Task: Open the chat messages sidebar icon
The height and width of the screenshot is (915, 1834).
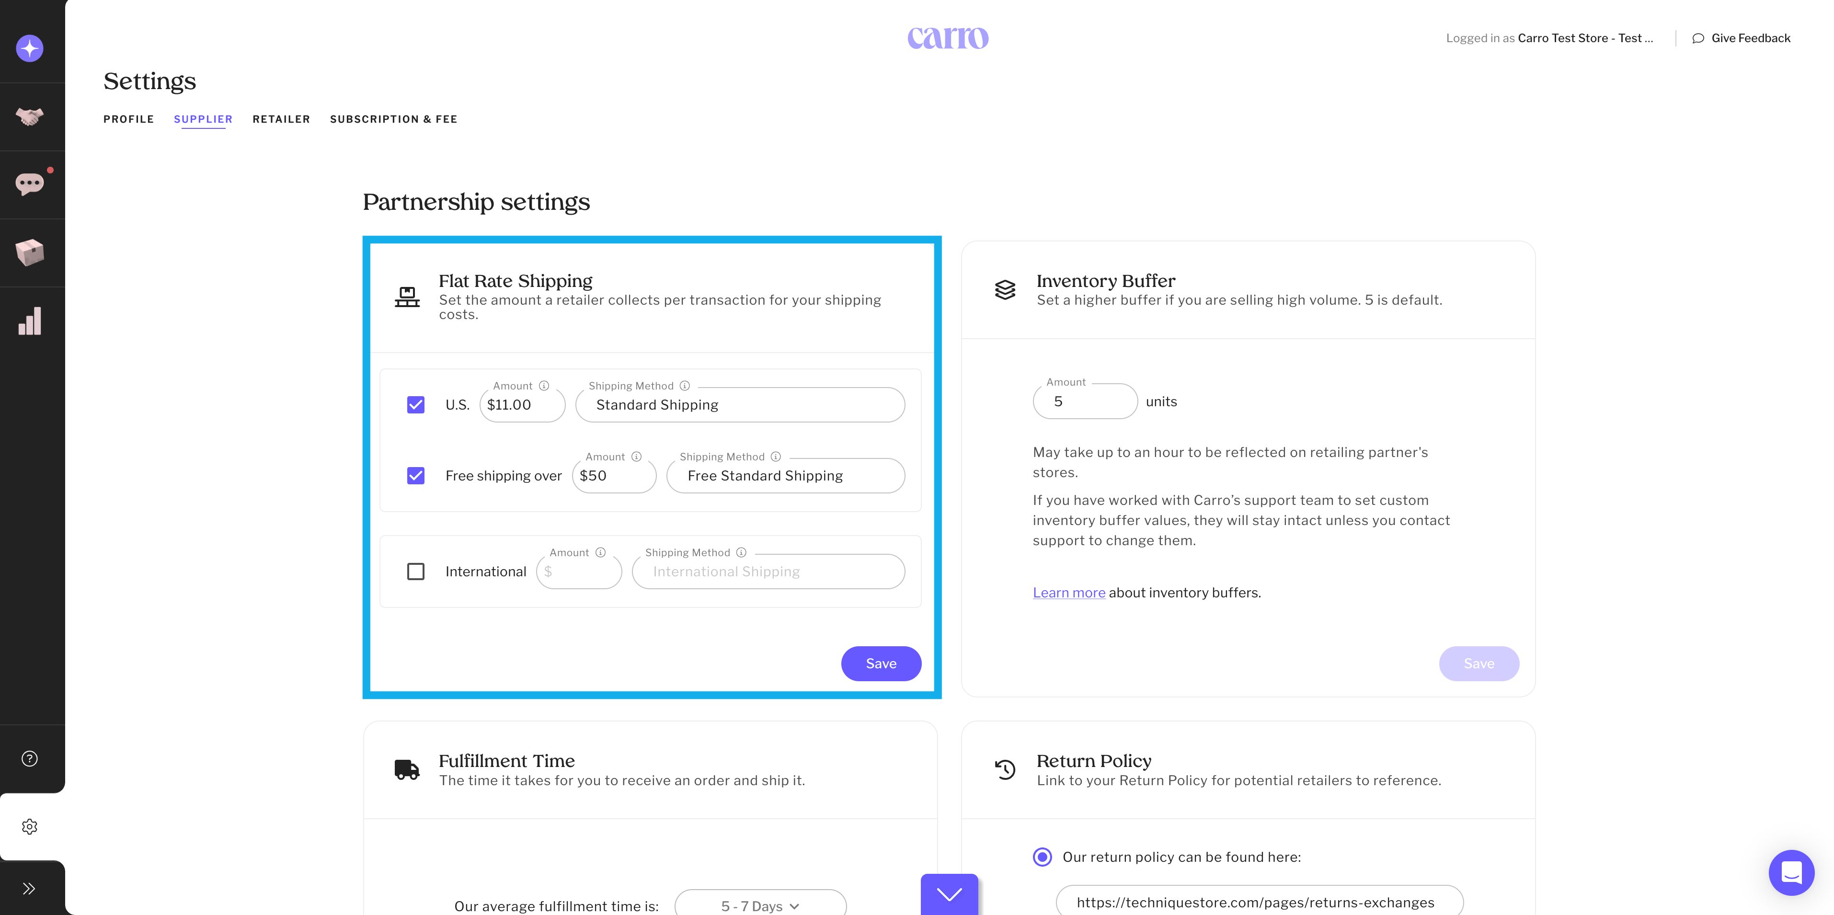Action: click(x=30, y=183)
